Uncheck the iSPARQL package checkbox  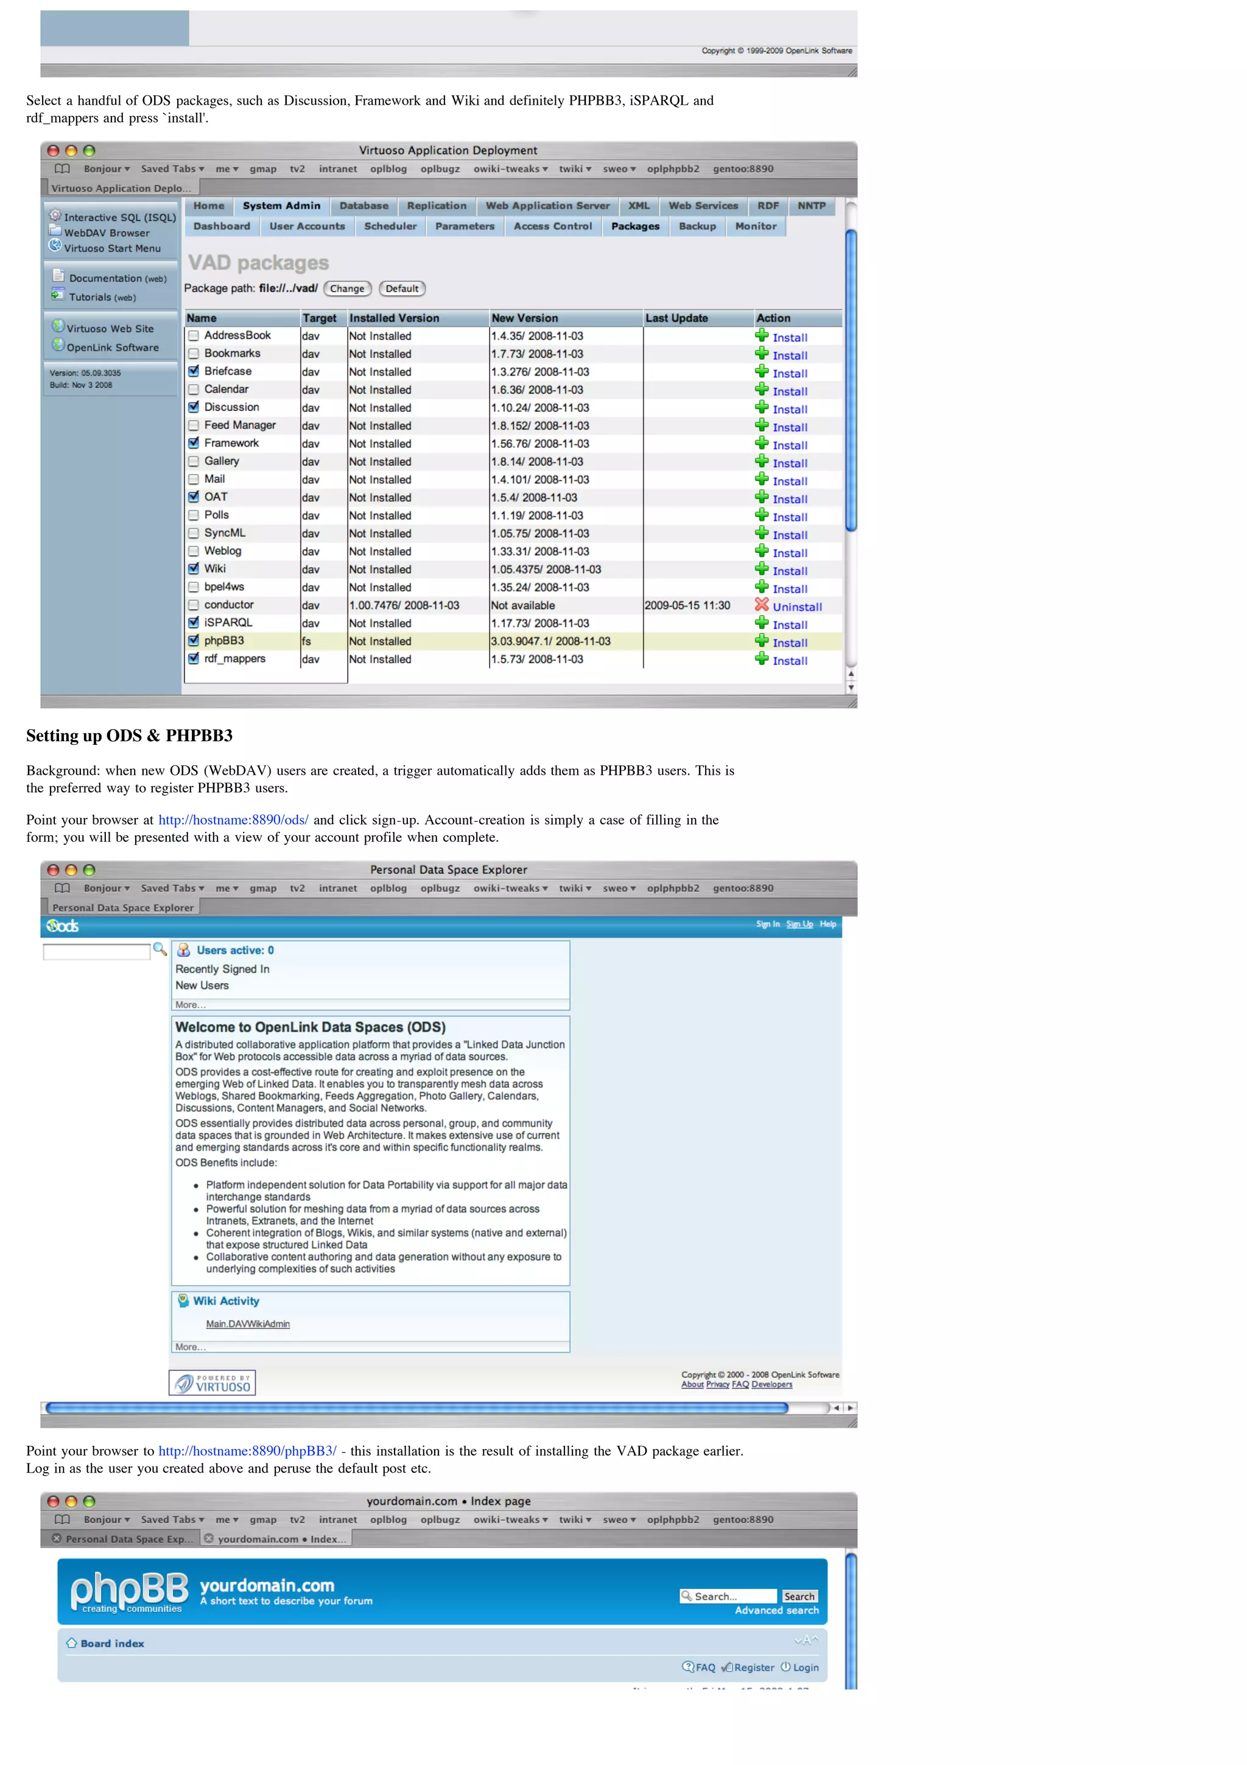tap(194, 622)
